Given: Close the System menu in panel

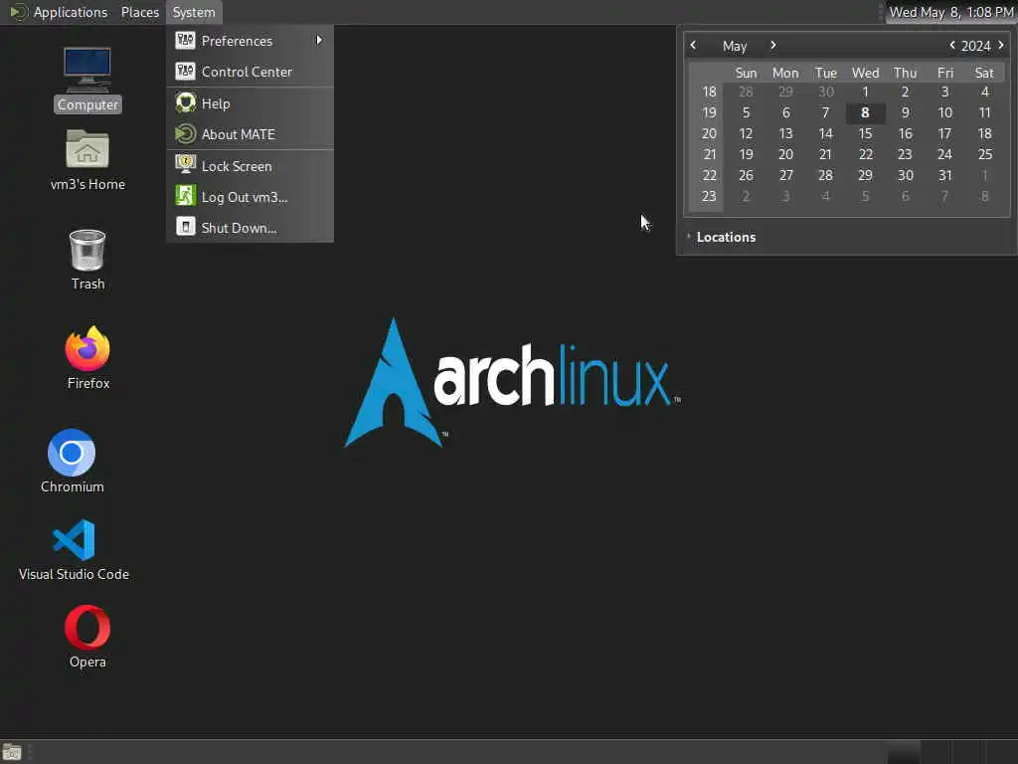Looking at the screenshot, I should click(194, 12).
